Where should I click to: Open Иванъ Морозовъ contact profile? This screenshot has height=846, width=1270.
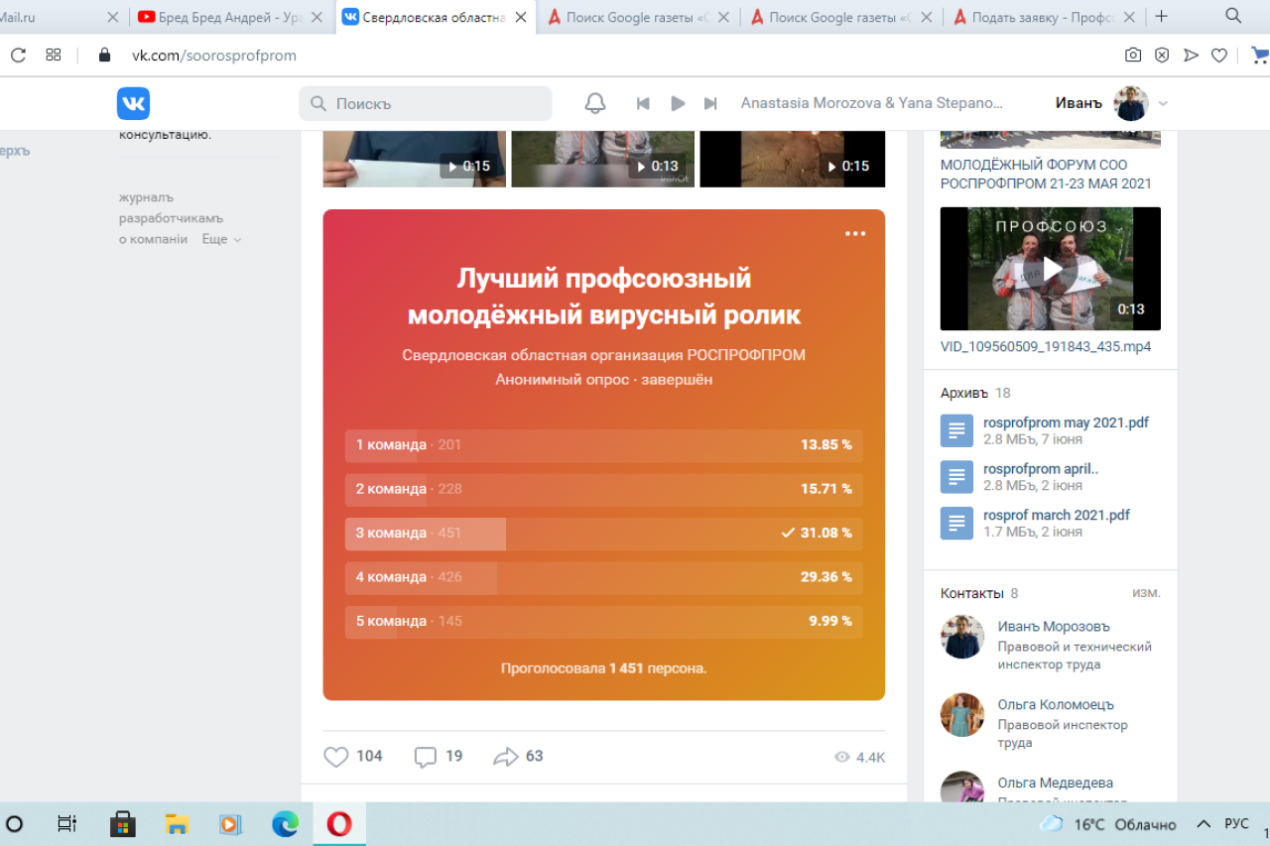1054,627
